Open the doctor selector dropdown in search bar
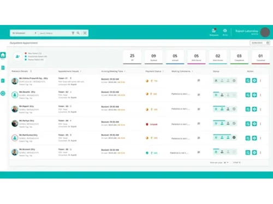Viewport: 273px width, 204px height. [24, 33]
